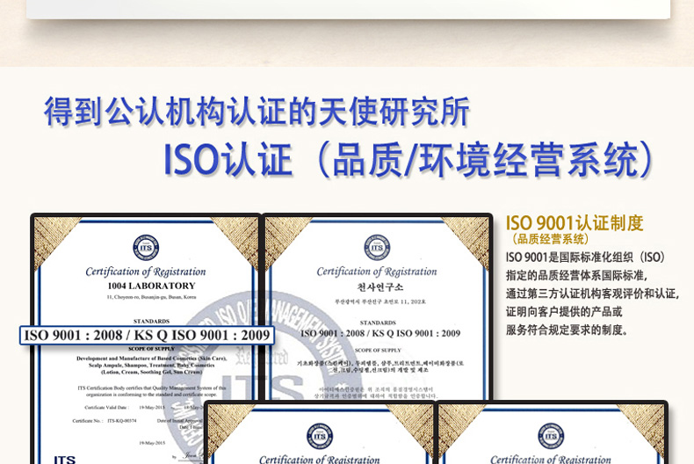Click the ITS seal on the 1004 LABORATORY certificate
Viewport: 694px width, 464px height.
click(x=146, y=247)
